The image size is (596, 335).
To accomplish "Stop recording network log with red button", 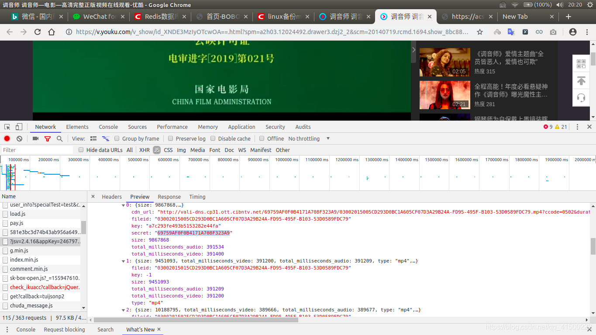I will pos(7,138).
